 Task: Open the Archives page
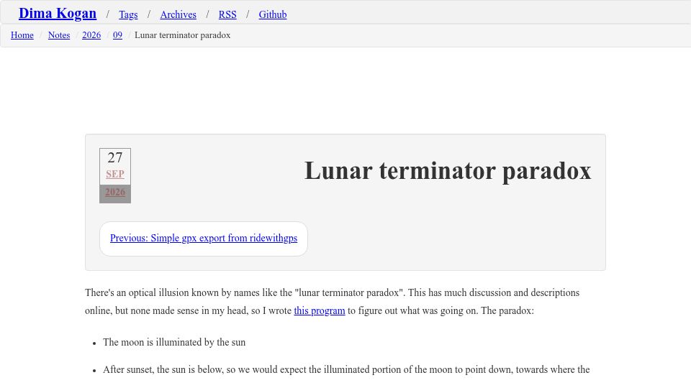click(178, 14)
